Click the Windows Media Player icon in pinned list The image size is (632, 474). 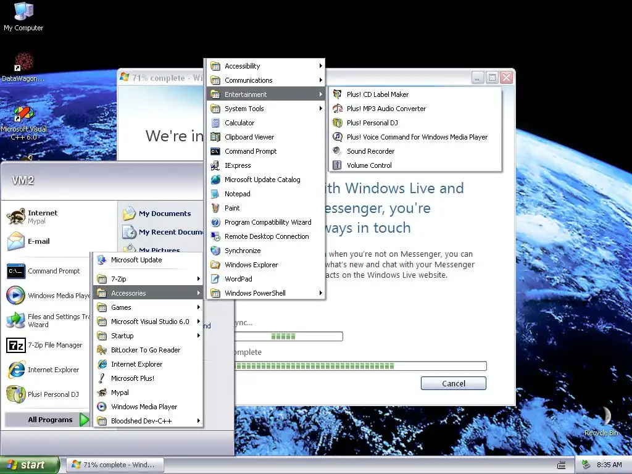(16, 296)
